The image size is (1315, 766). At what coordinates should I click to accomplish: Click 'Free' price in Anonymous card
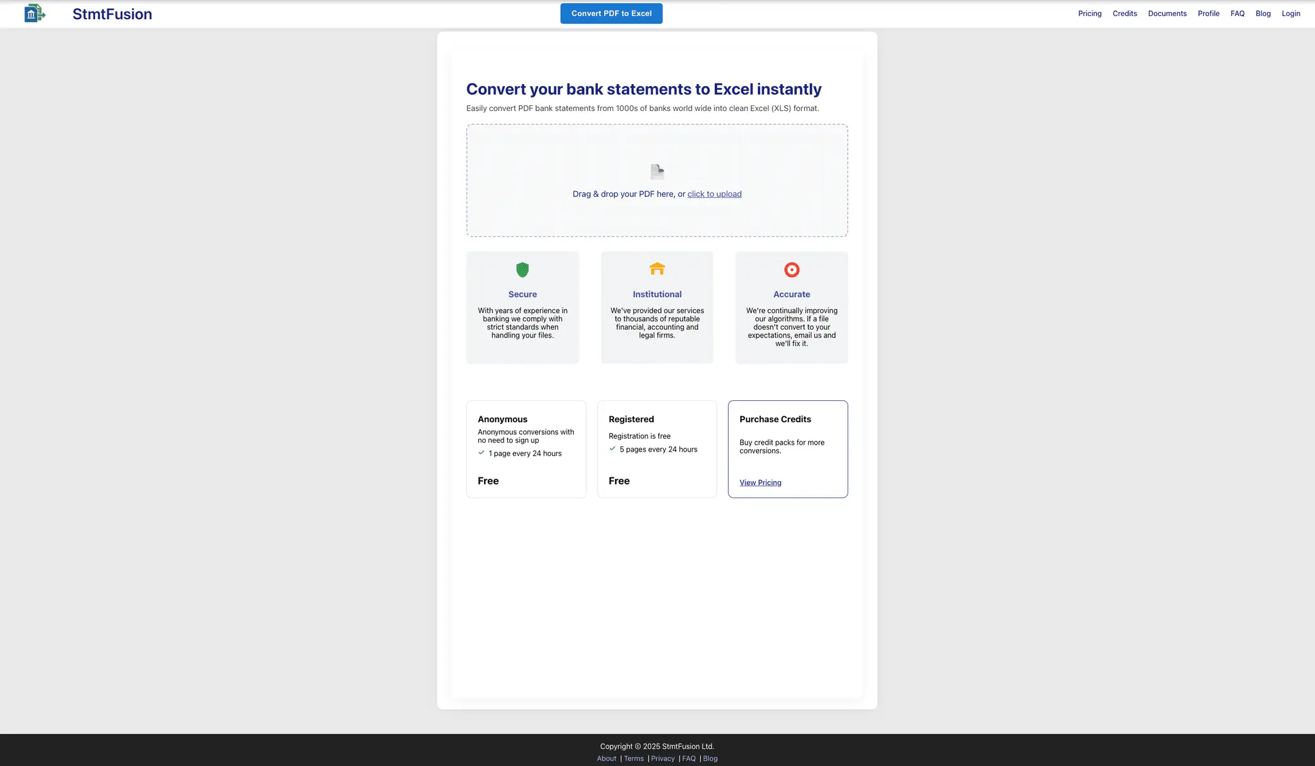tap(488, 481)
